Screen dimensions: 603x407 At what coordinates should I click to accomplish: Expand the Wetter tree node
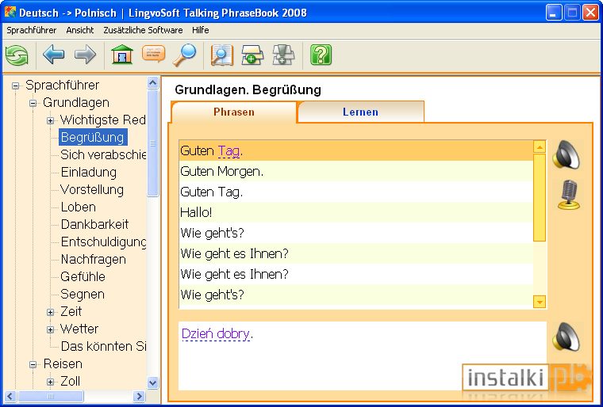click(x=50, y=330)
